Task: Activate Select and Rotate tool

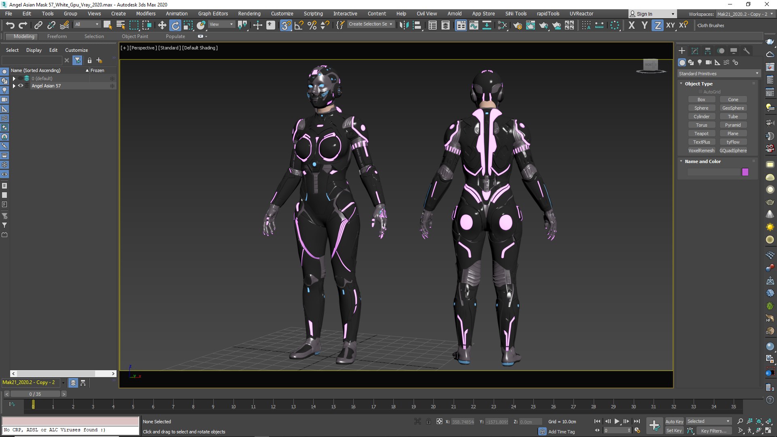Action: pos(175,25)
